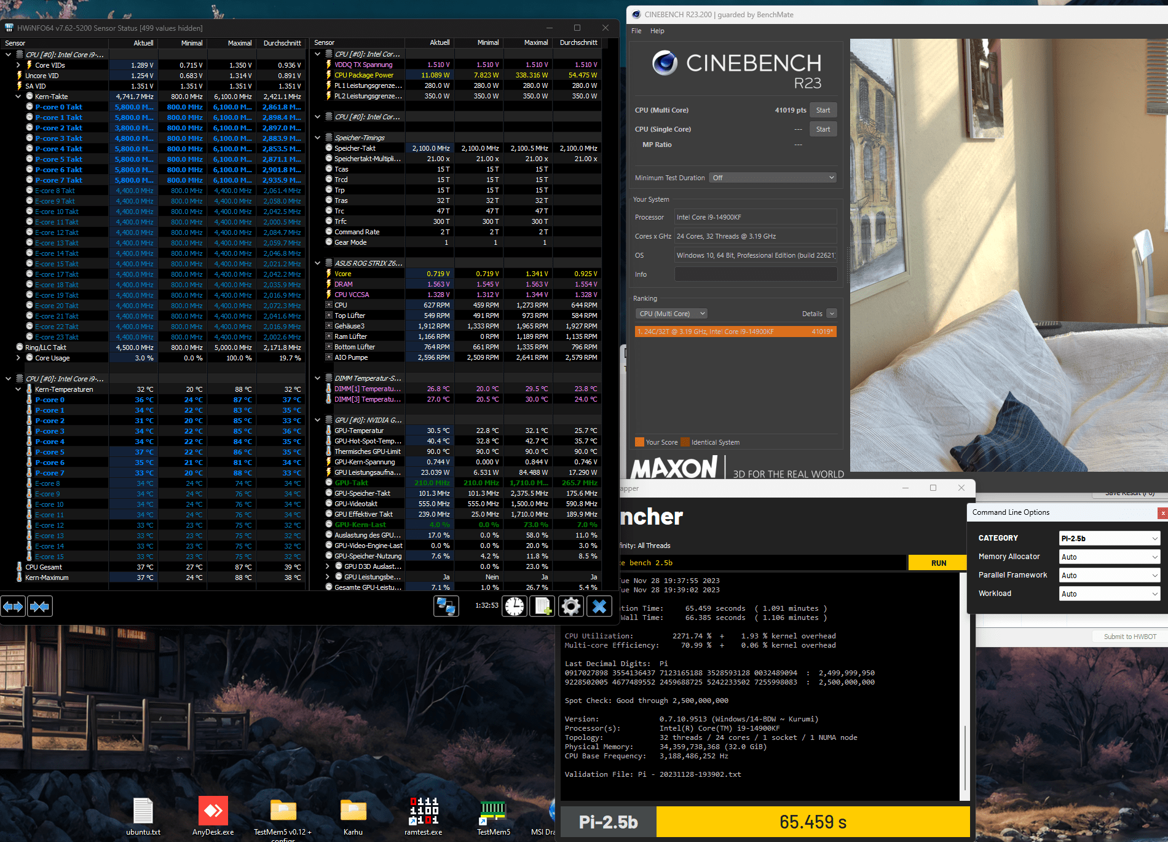1168x842 pixels.
Task: Expand the Core VIDs node
Action: point(18,65)
